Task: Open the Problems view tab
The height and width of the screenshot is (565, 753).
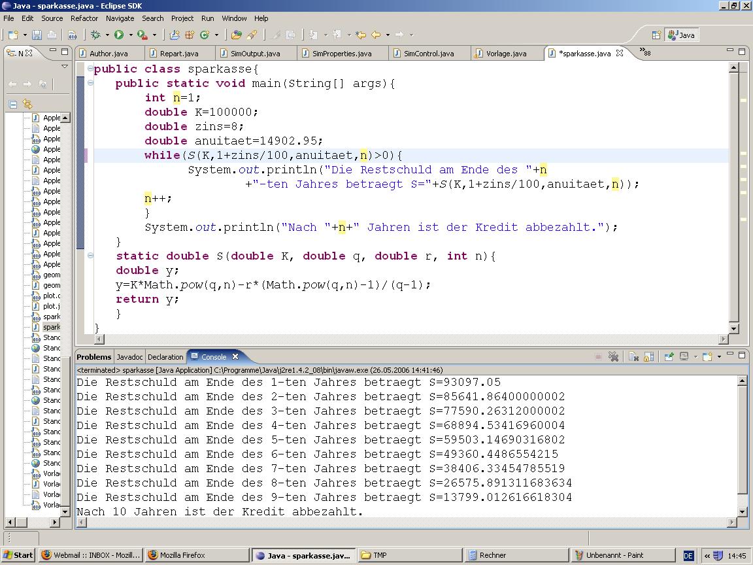Action: (x=94, y=357)
